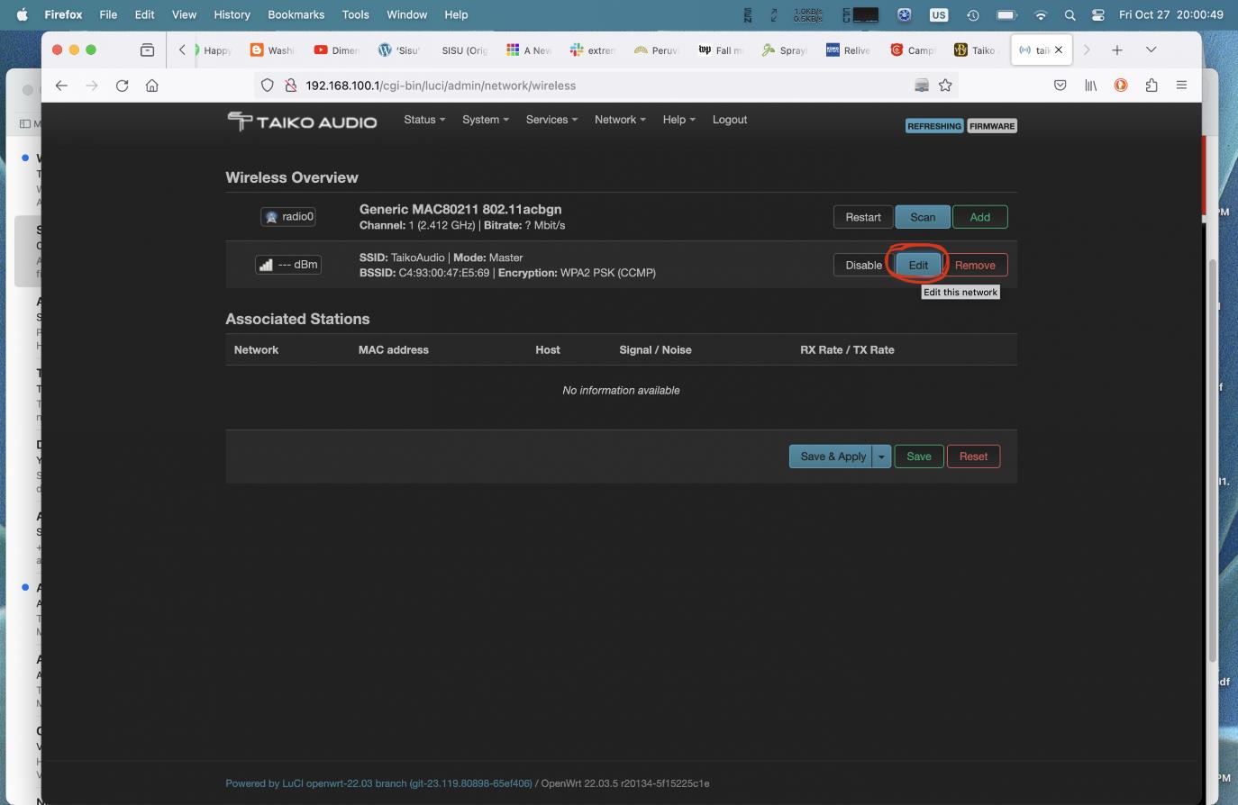Open a new browser tab
This screenshot has width=1238, height=805.
pos(1116,50)
